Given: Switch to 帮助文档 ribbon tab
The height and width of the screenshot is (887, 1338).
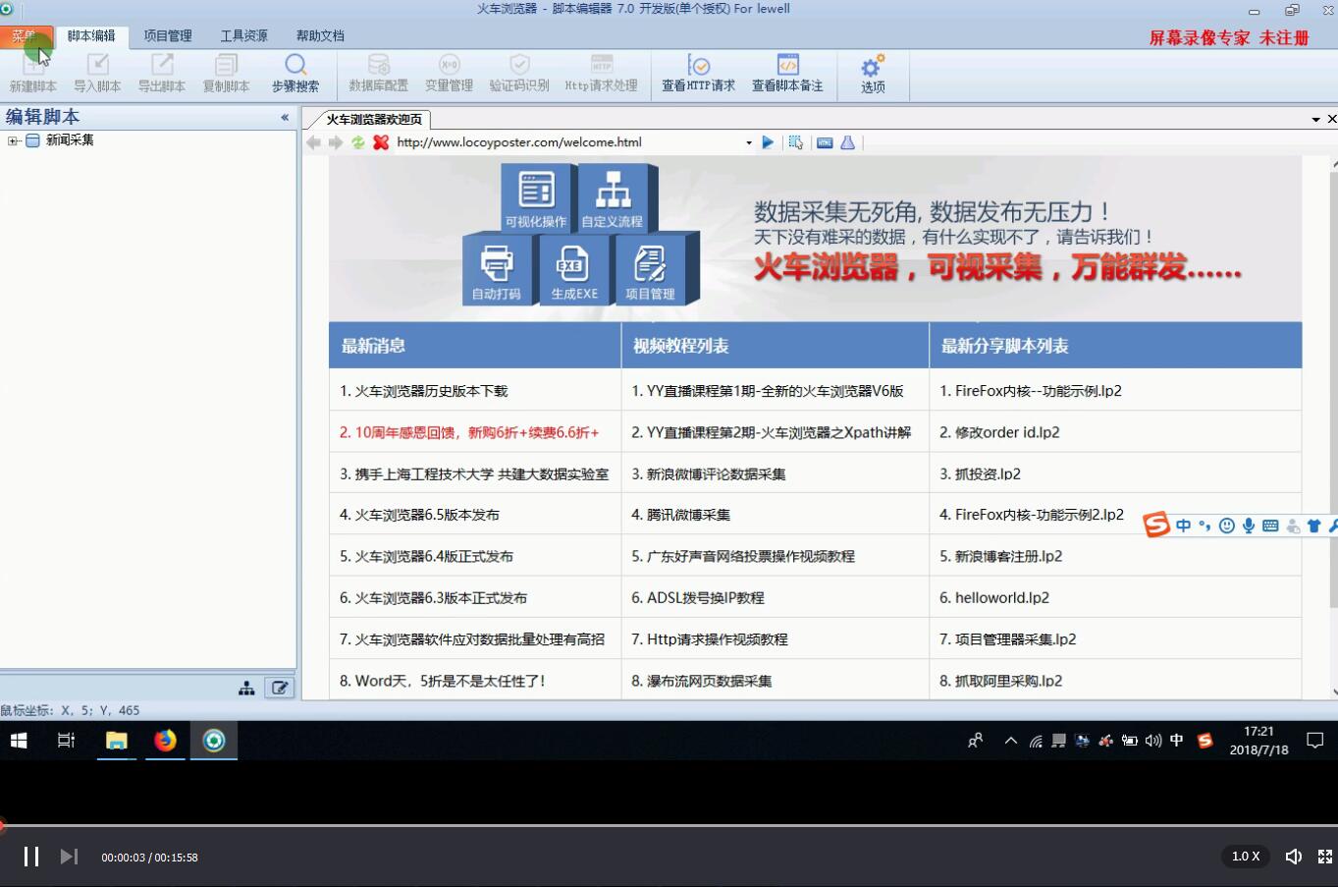Looking at the screenshot, I should click(320, 35).
